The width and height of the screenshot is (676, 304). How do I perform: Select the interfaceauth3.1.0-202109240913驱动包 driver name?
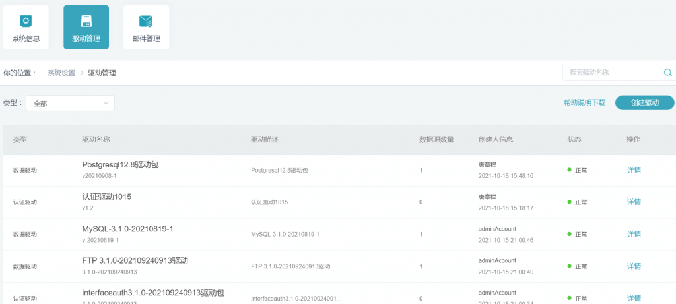pyautogui.click(x=153, y=293)
